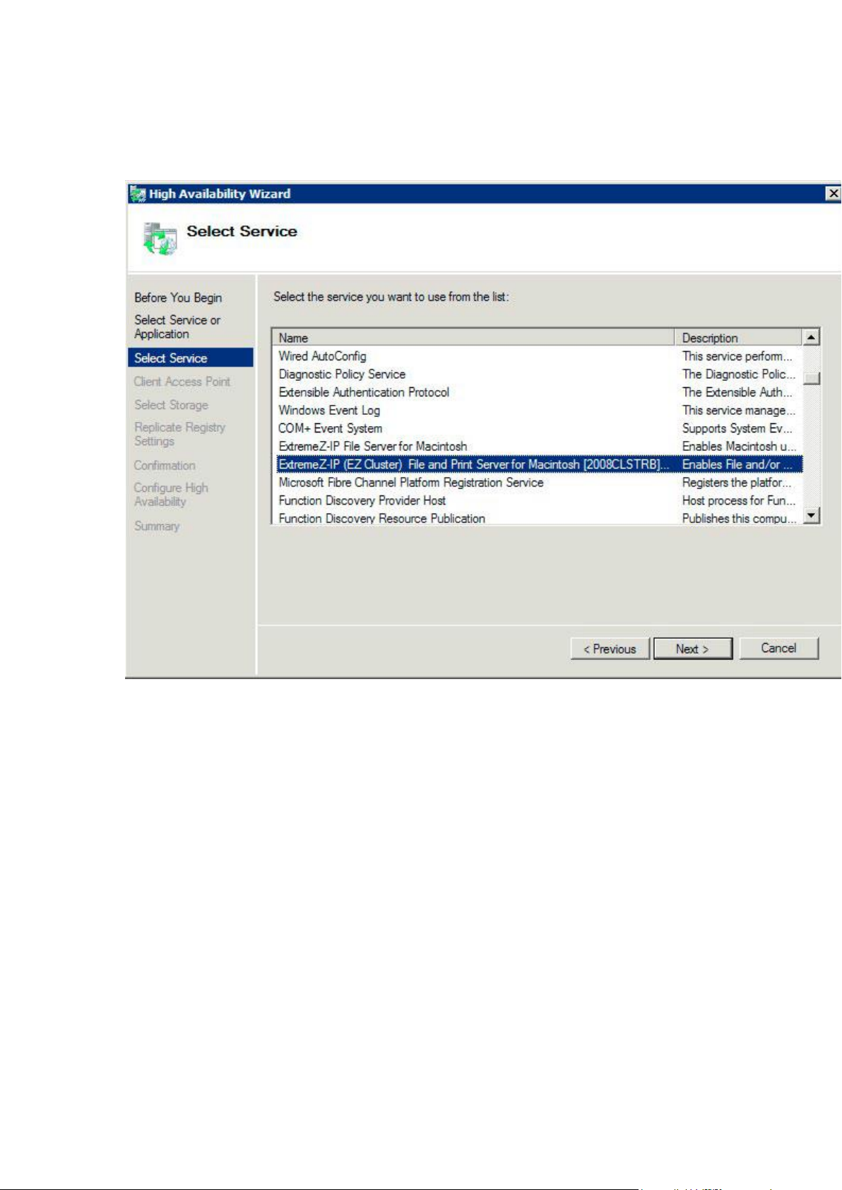Click the Configure High Availability step
The image size is (842, 1190).
[x=171, y=495]
